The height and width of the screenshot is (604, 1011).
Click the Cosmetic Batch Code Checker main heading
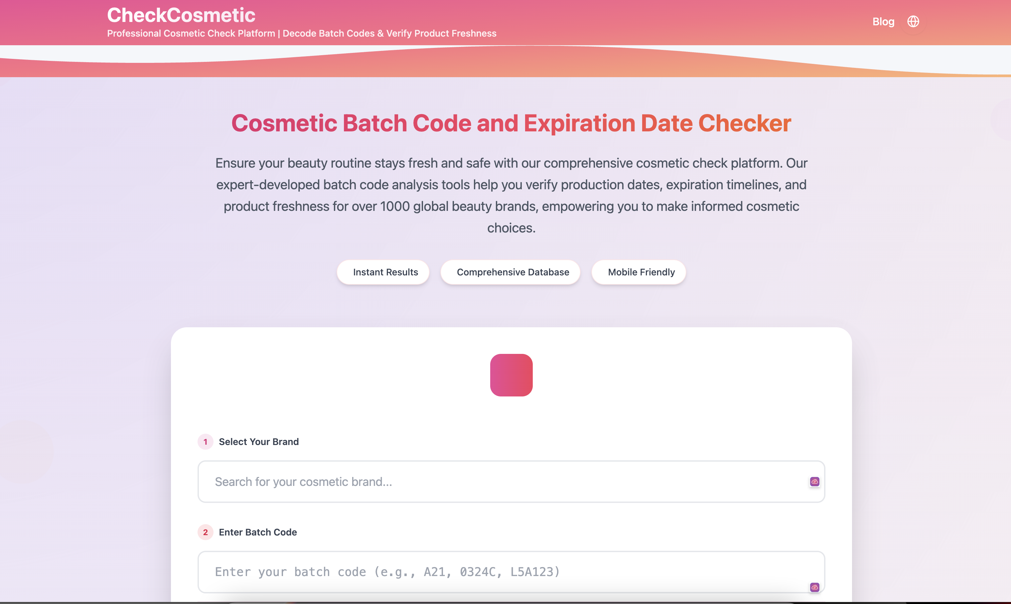pyautogui.click(x=511, y=123)
